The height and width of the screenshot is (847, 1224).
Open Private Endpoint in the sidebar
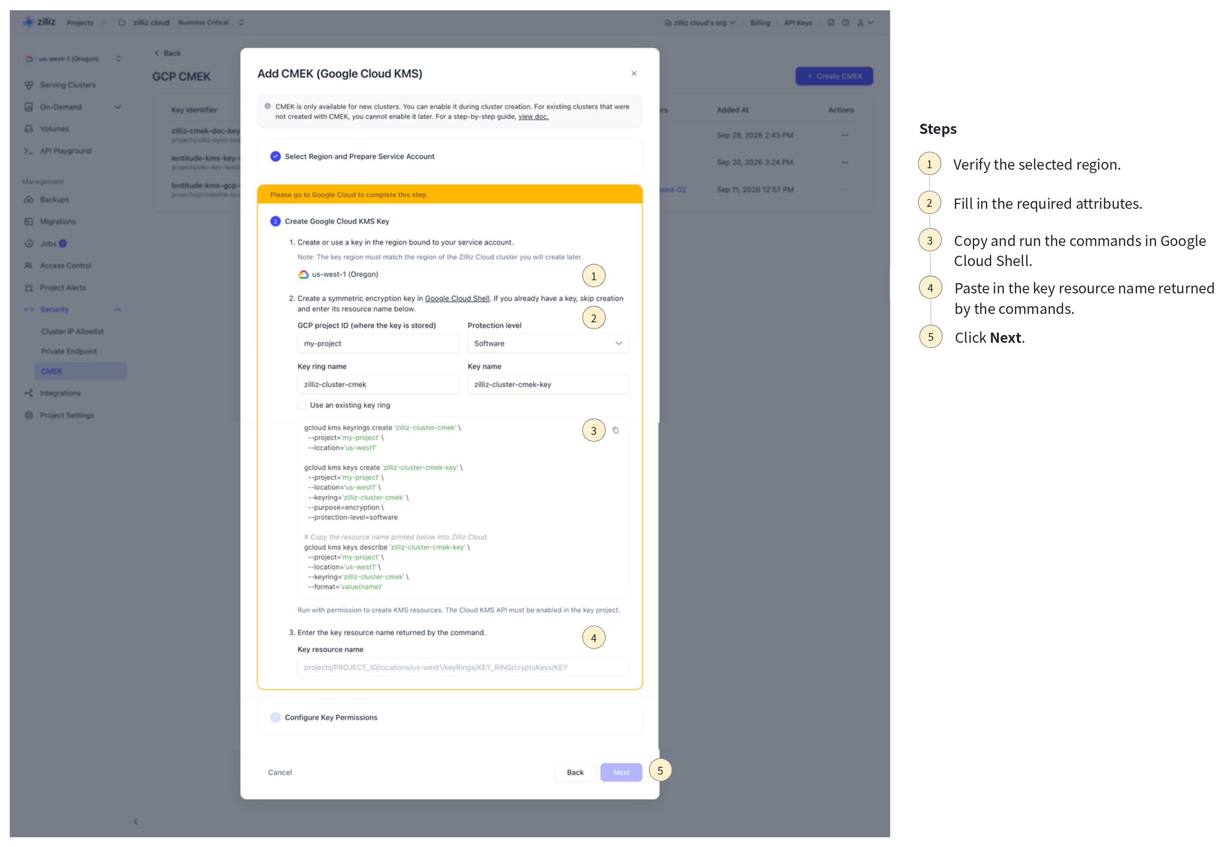click(x=68, y=351)
